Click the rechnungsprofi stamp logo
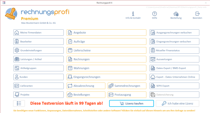The width and height of the screenshot is (210, 113). [11, 14]
